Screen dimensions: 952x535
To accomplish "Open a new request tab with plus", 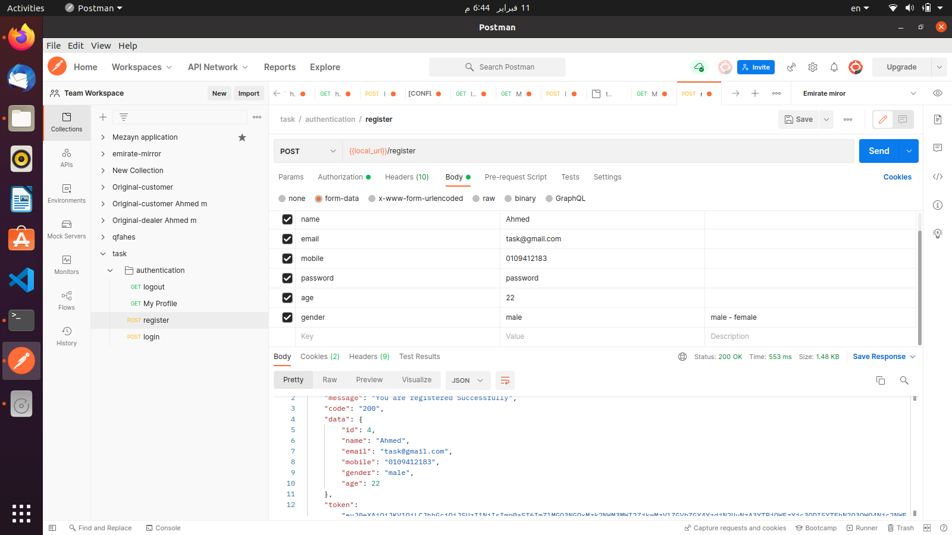I will point(755,93).
